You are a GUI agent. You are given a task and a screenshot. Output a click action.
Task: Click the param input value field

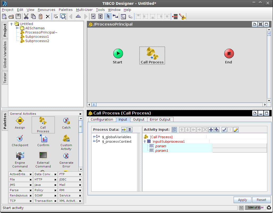pos(239,146)
